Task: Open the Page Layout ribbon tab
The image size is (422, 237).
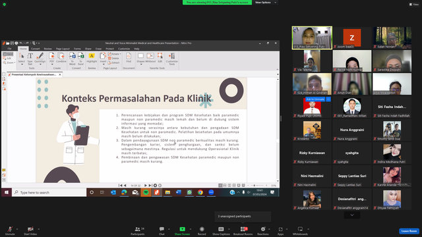Action: click(x=63, y=49)
